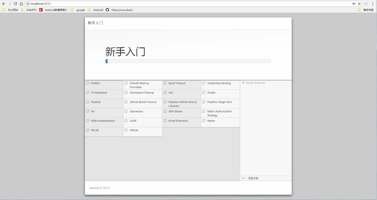The height and width of the screenshot is (200, 377).
Task: Click the small 新手入门 dialog title
Action: point(95,23)
